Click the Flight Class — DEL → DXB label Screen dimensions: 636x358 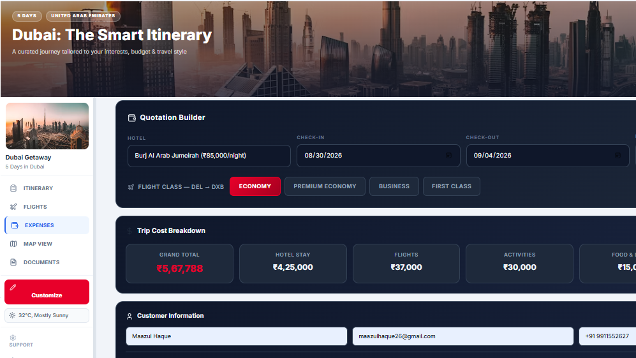(x=181, y=187)
